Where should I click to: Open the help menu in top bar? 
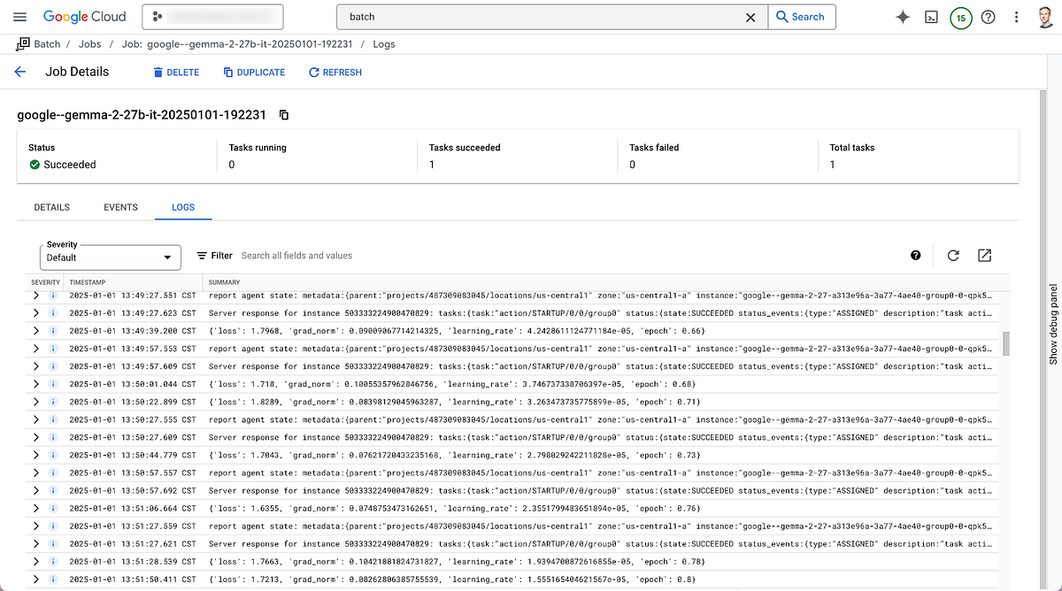[989, 16]
